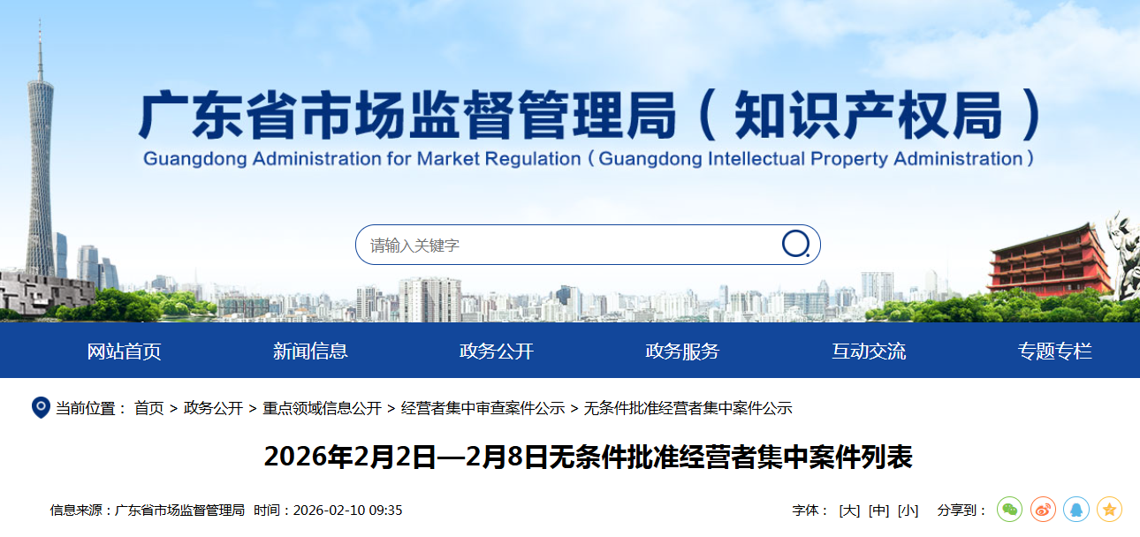
Task: Open 专题专栏 navigation item
Action: point(1055,351)
